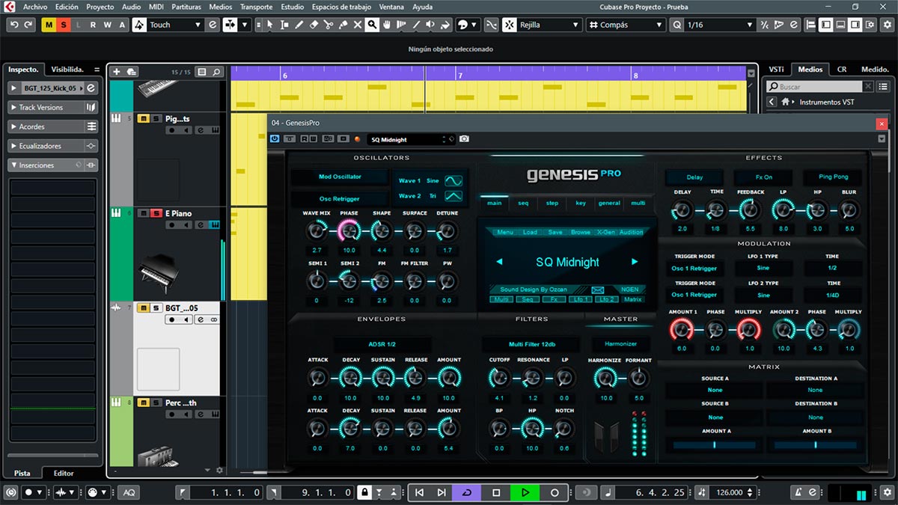This screenshot has width=898, height=505.
Task: Toggle GenesisPro plugin power button
Action: (x=275, y=139)
